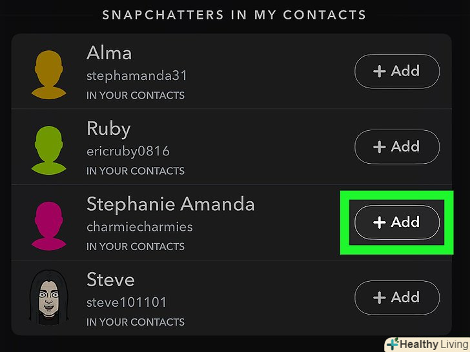Screen dimensions: 470x352
Task: Select the name Ruby
Action: pos(108,129)
